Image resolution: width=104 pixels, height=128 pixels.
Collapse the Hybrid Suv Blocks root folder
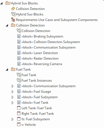click(x=1, y=3)
